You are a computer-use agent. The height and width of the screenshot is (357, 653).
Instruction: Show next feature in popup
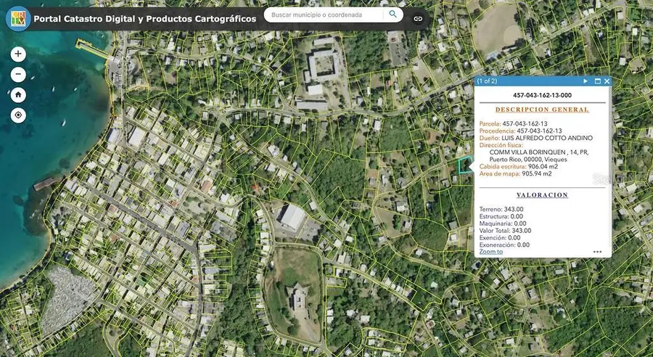point(586,81)
